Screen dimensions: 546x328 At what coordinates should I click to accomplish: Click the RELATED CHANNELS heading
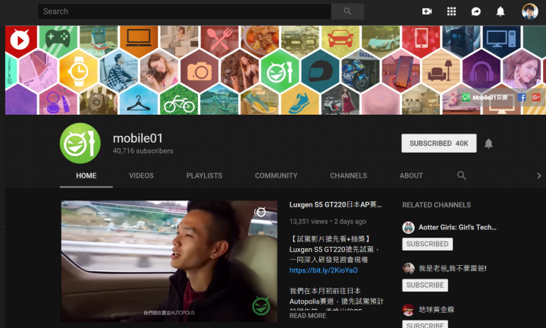pos(436,205)
